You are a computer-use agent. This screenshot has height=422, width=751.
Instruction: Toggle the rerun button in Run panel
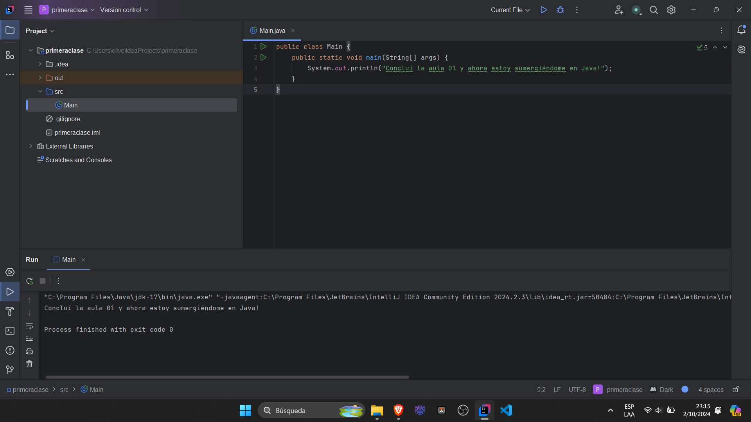point(29,281)
